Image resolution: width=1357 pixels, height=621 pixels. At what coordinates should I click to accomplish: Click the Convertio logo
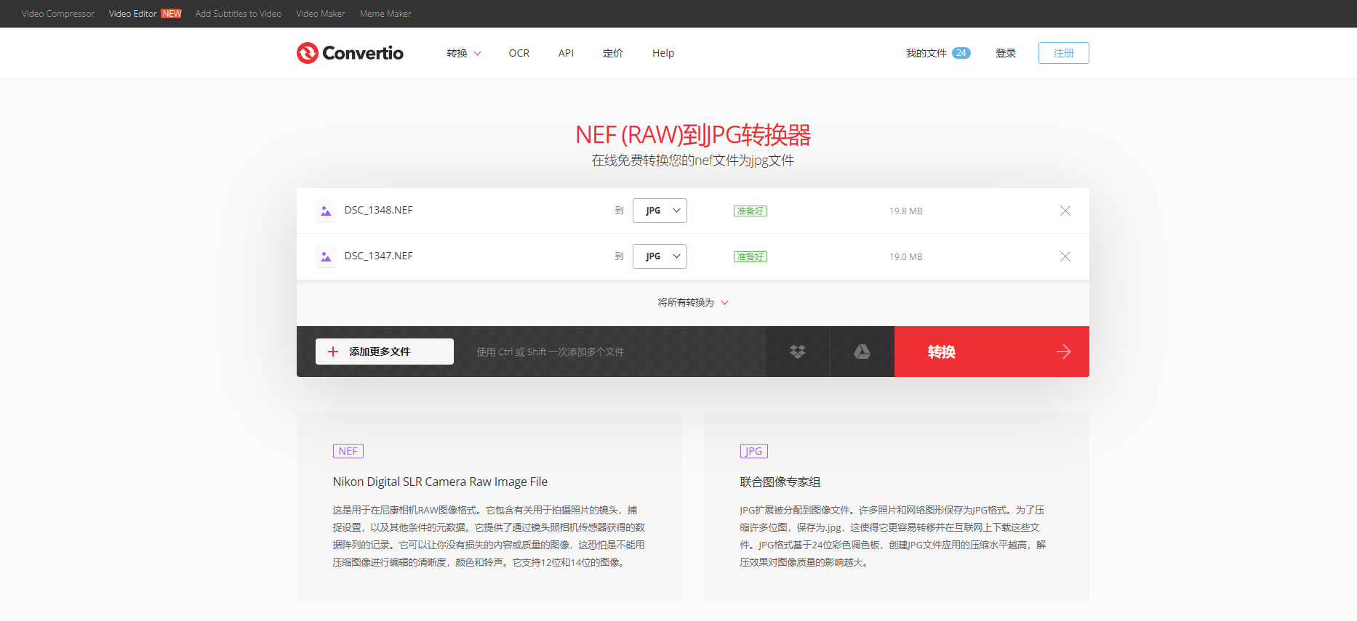point(350,53)
